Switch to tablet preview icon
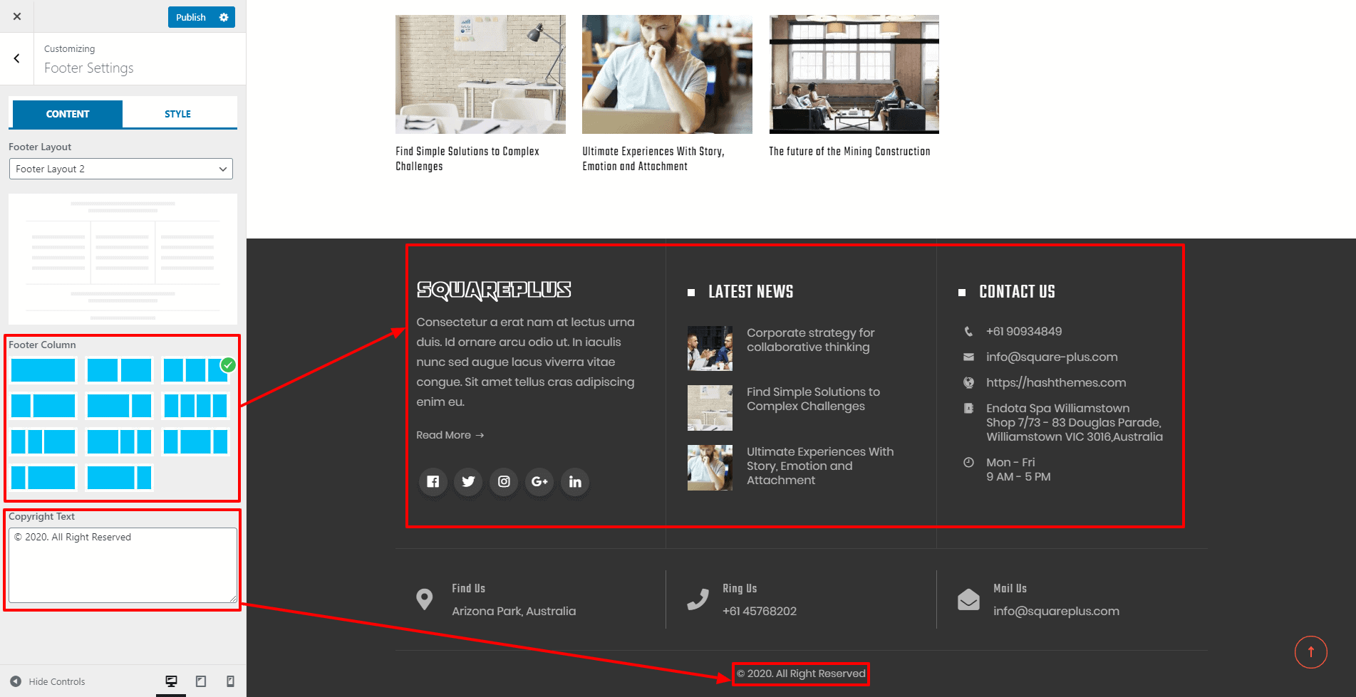 pos(201,681)
